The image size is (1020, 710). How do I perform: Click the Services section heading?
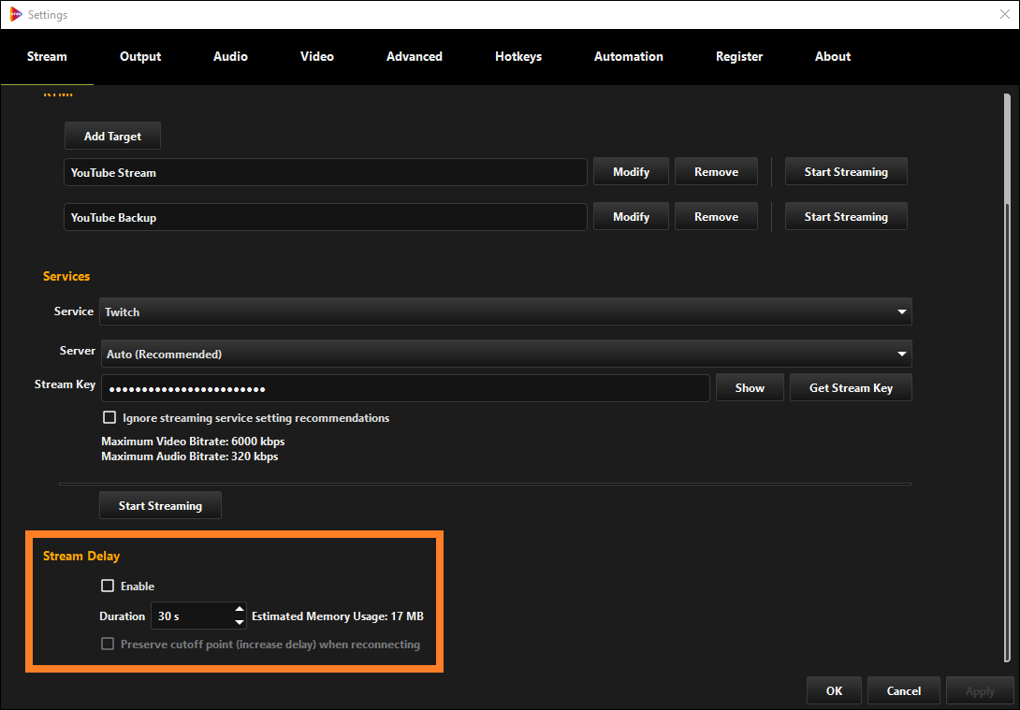pyautogui.click(x=66, y=276)
